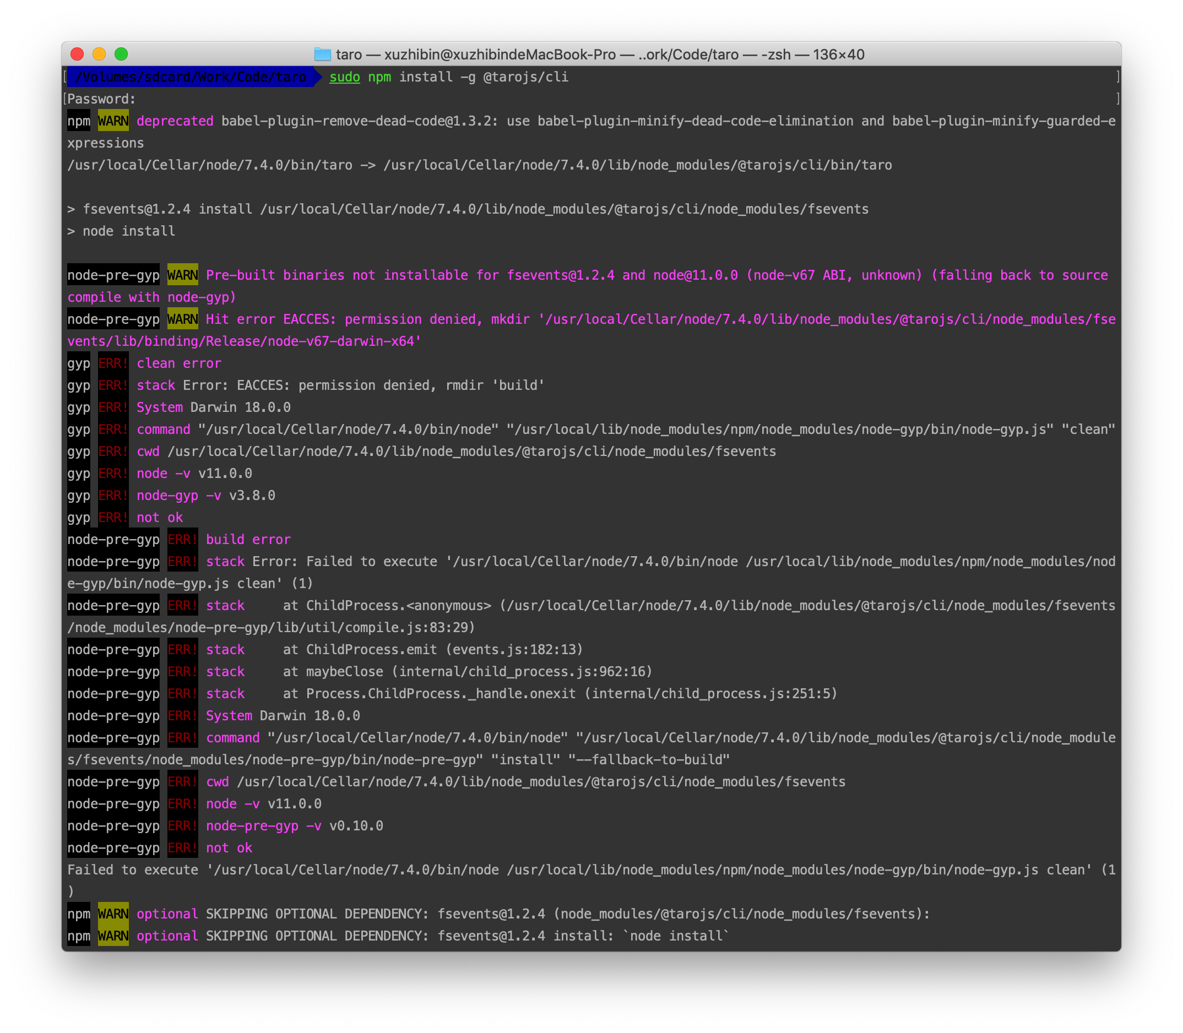Click the magenta deprecated label
Viewport: 1183px width, 1033px height.
click(x=175, y=121)
